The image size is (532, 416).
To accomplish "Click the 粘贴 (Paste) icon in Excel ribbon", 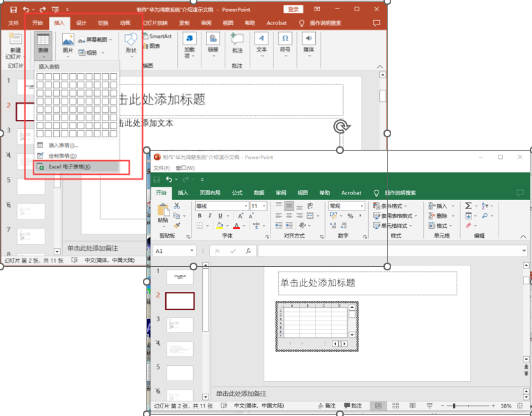I will pos(163,212).
